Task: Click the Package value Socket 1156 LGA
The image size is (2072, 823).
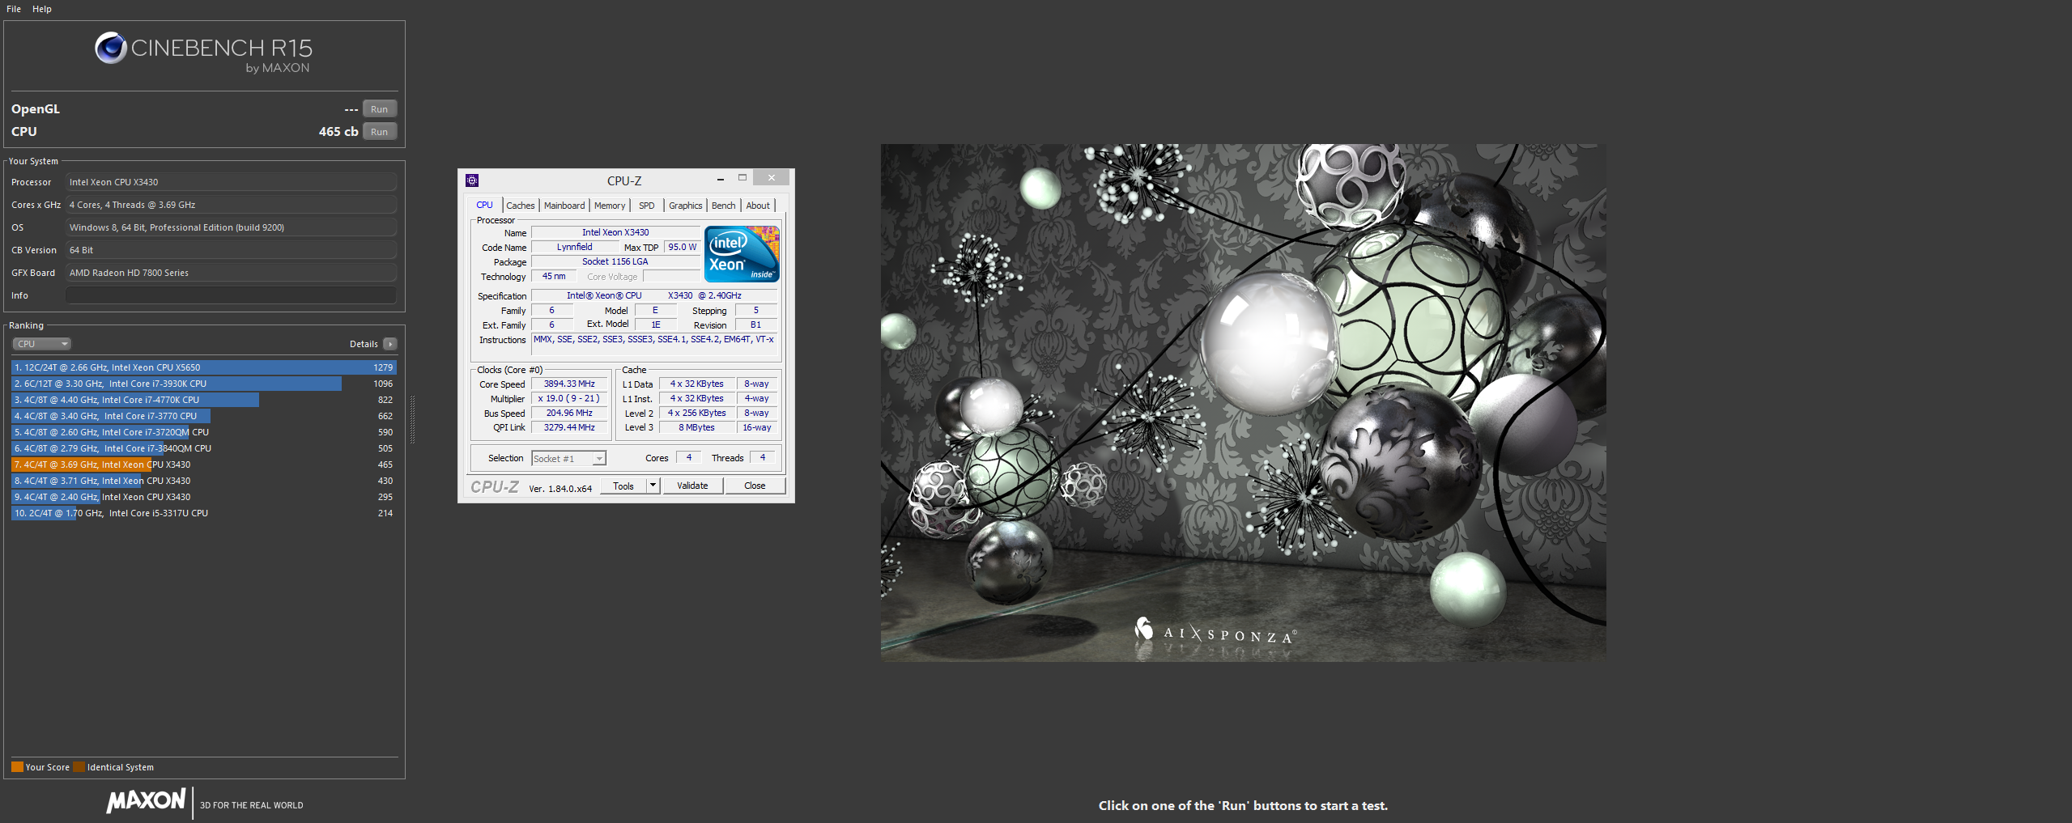Action: [x=615, y=261]
